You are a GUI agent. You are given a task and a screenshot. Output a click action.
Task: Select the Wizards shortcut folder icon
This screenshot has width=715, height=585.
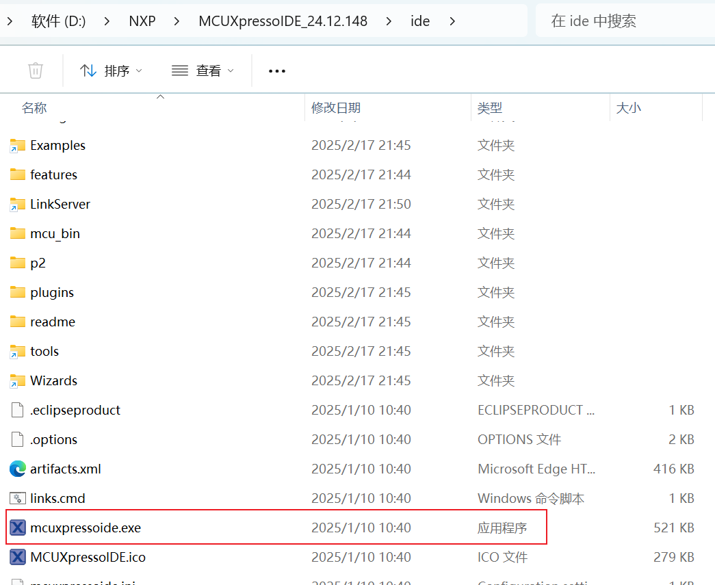click(x=17, y=380)
